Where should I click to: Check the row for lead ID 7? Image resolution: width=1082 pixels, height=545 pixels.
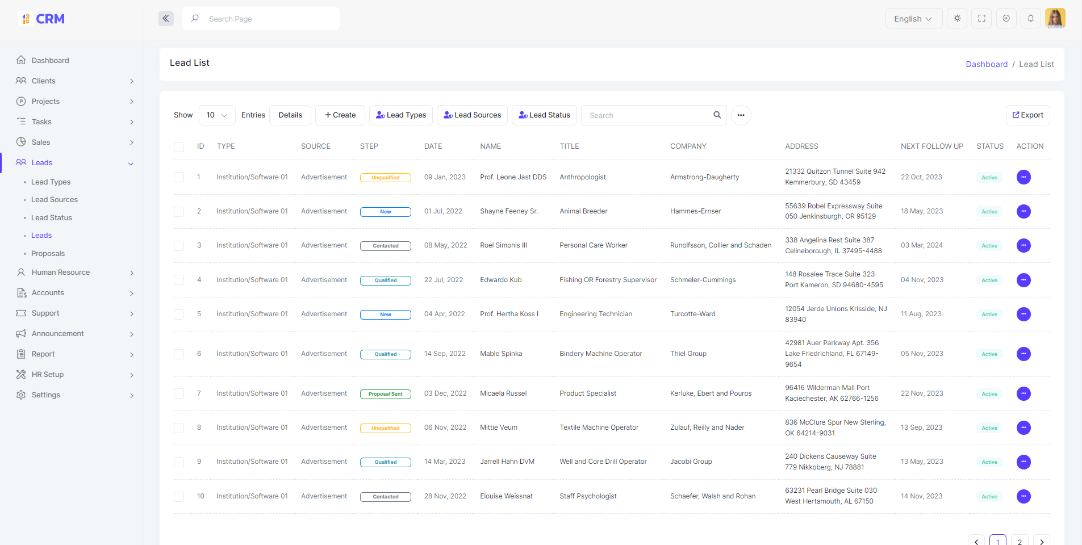(x=179, y=393)
